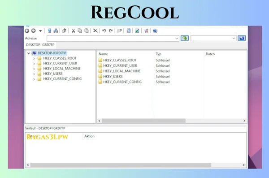Click the green Refresh icon

point(137,31)
